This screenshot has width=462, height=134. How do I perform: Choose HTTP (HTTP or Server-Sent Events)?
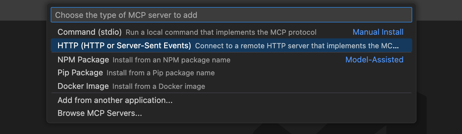[124, 46]
